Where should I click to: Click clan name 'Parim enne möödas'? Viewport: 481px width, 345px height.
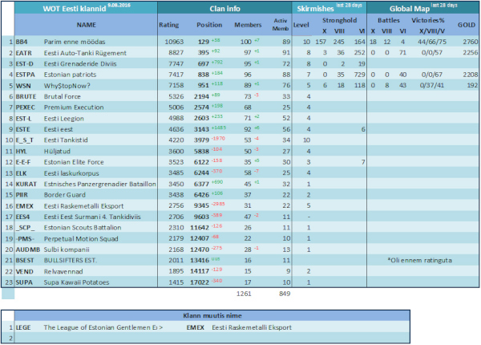pos(75,42)
